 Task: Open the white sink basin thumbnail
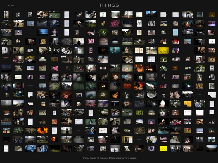click(151, 95)
